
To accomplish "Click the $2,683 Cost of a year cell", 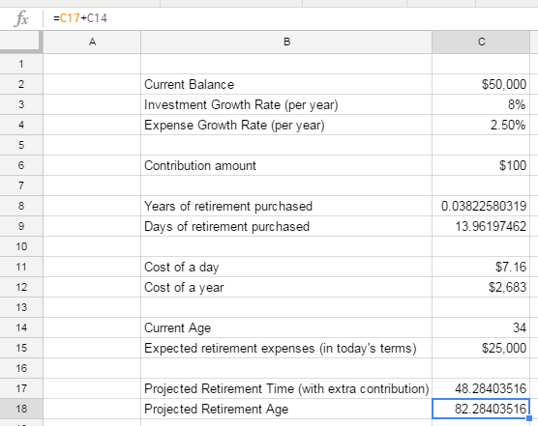I will [x=481, y=287].
